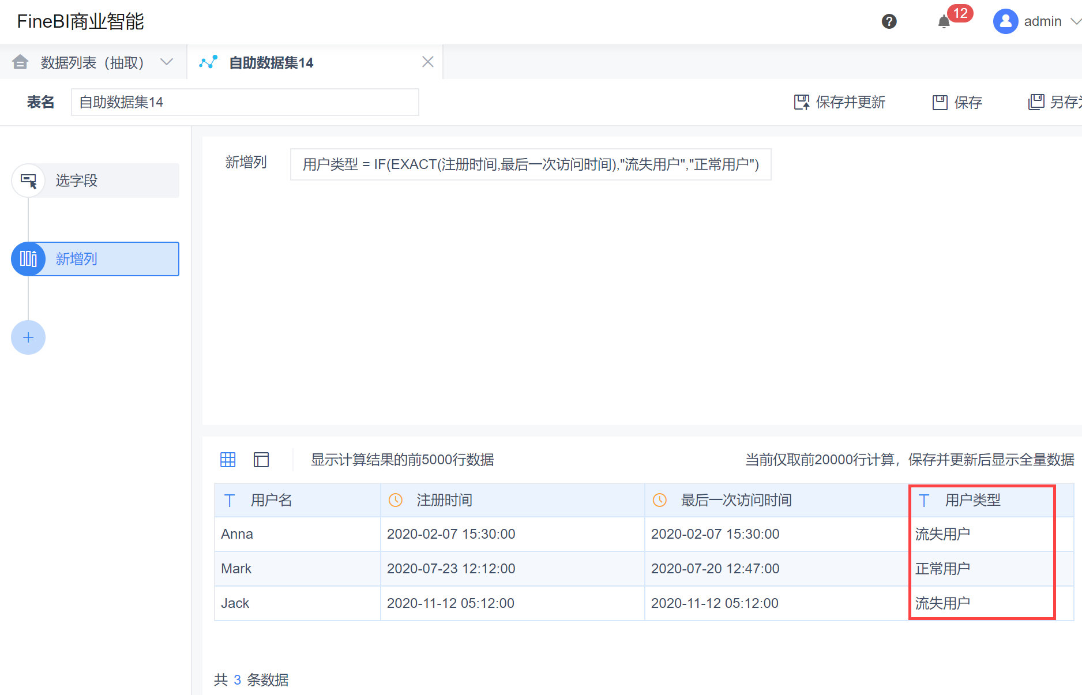
Task: Switch to the 自助数据集14 tab
Action: click(270, 62)
